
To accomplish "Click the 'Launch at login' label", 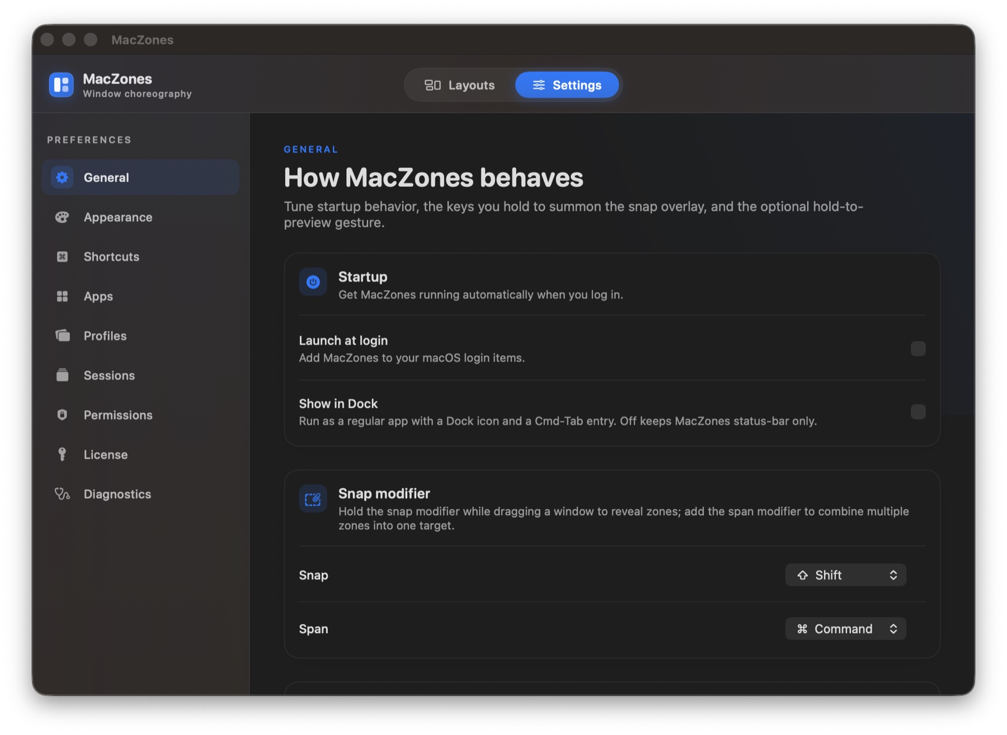I will [x=343, y=341].
